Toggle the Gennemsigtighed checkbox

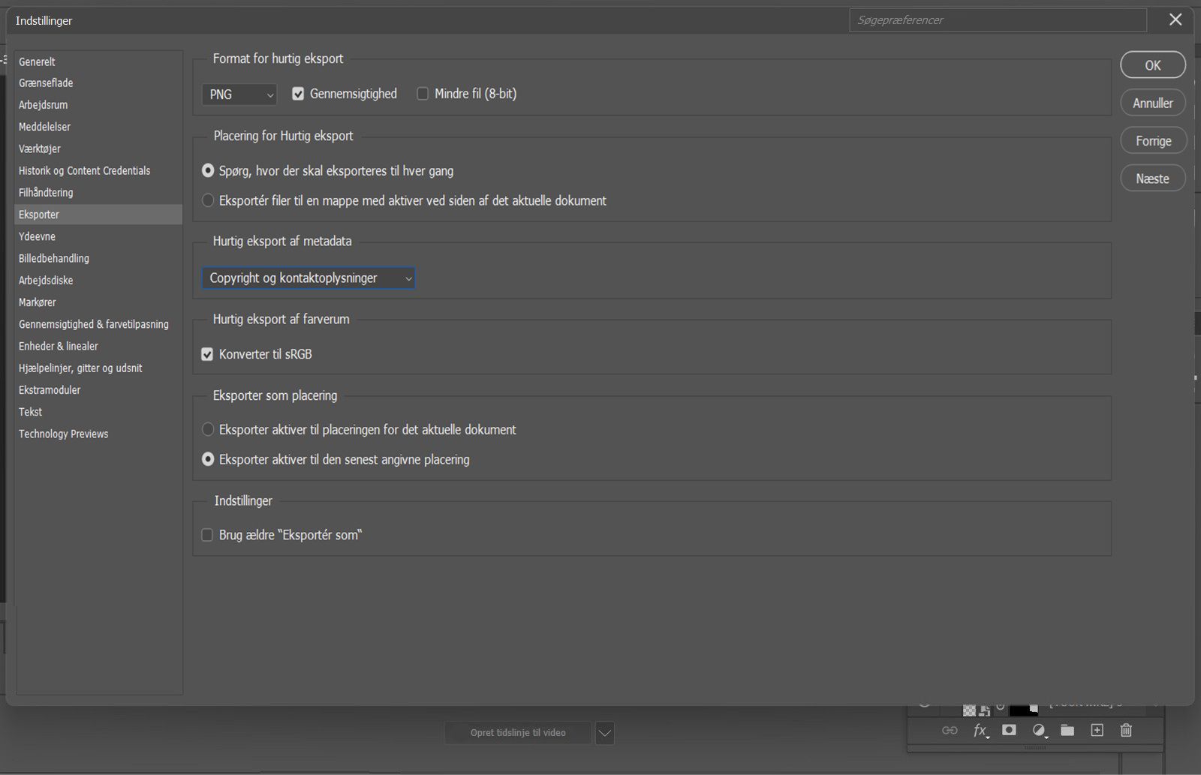298,94
